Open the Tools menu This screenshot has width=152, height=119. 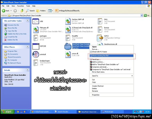pos(28,6)
